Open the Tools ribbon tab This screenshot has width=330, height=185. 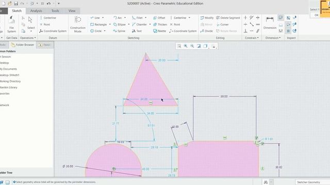(55, 11)
